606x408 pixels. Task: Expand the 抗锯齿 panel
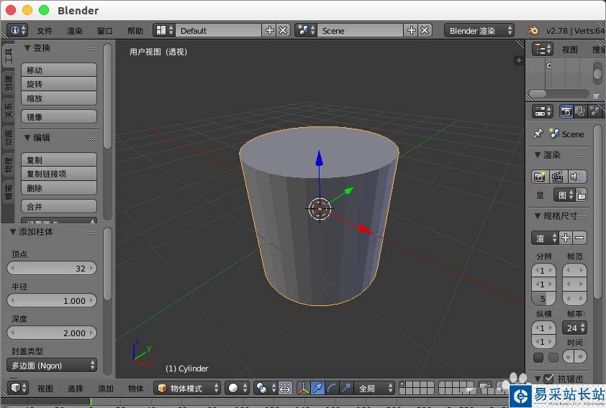pos(538,379)
